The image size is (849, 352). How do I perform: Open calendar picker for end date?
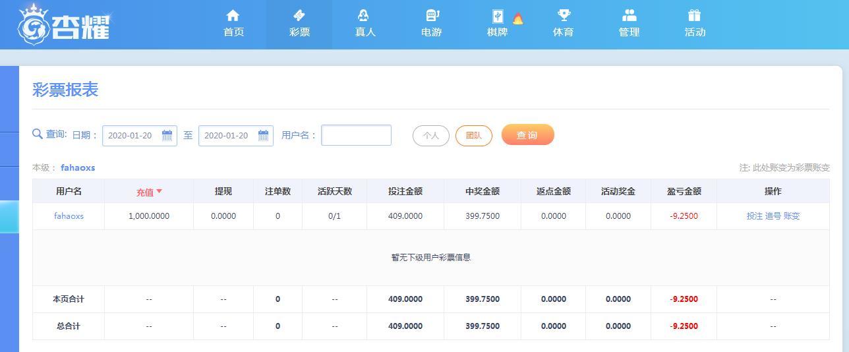(x=264, y=135)
